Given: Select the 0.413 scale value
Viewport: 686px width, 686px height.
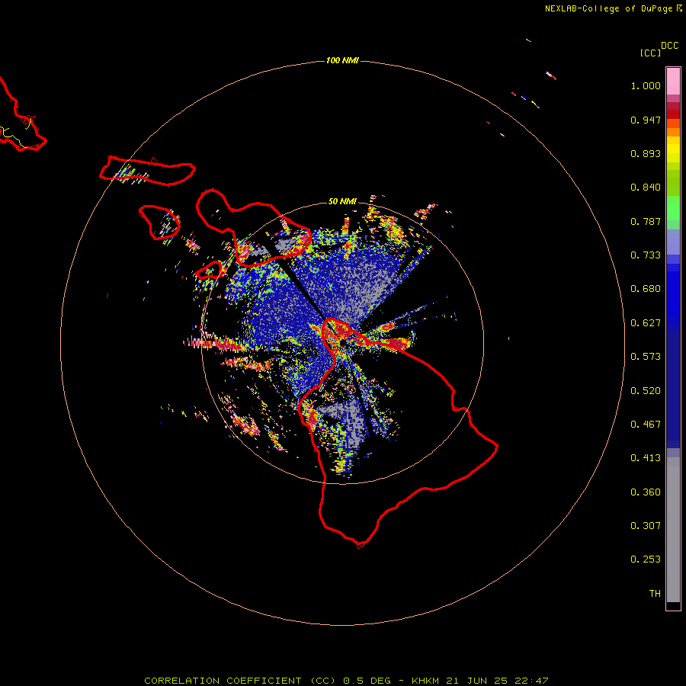Looking at the screenshot, I should (646, 458).
